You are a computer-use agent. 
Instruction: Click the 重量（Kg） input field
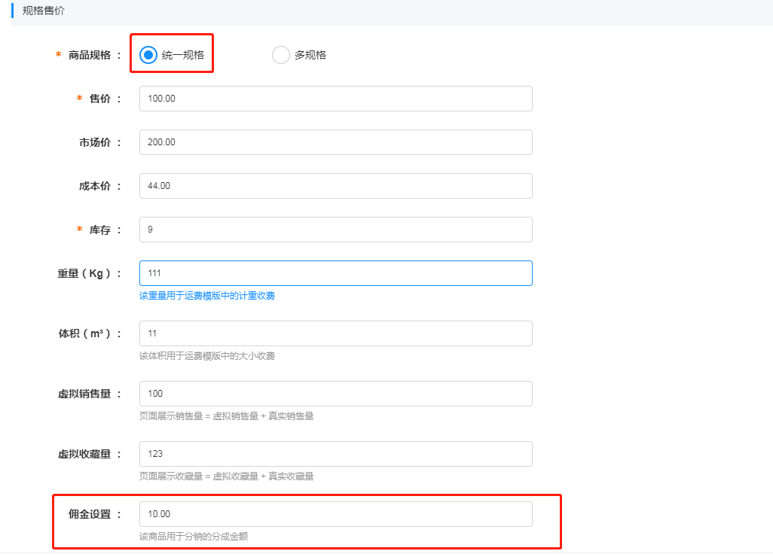point(335,273)
